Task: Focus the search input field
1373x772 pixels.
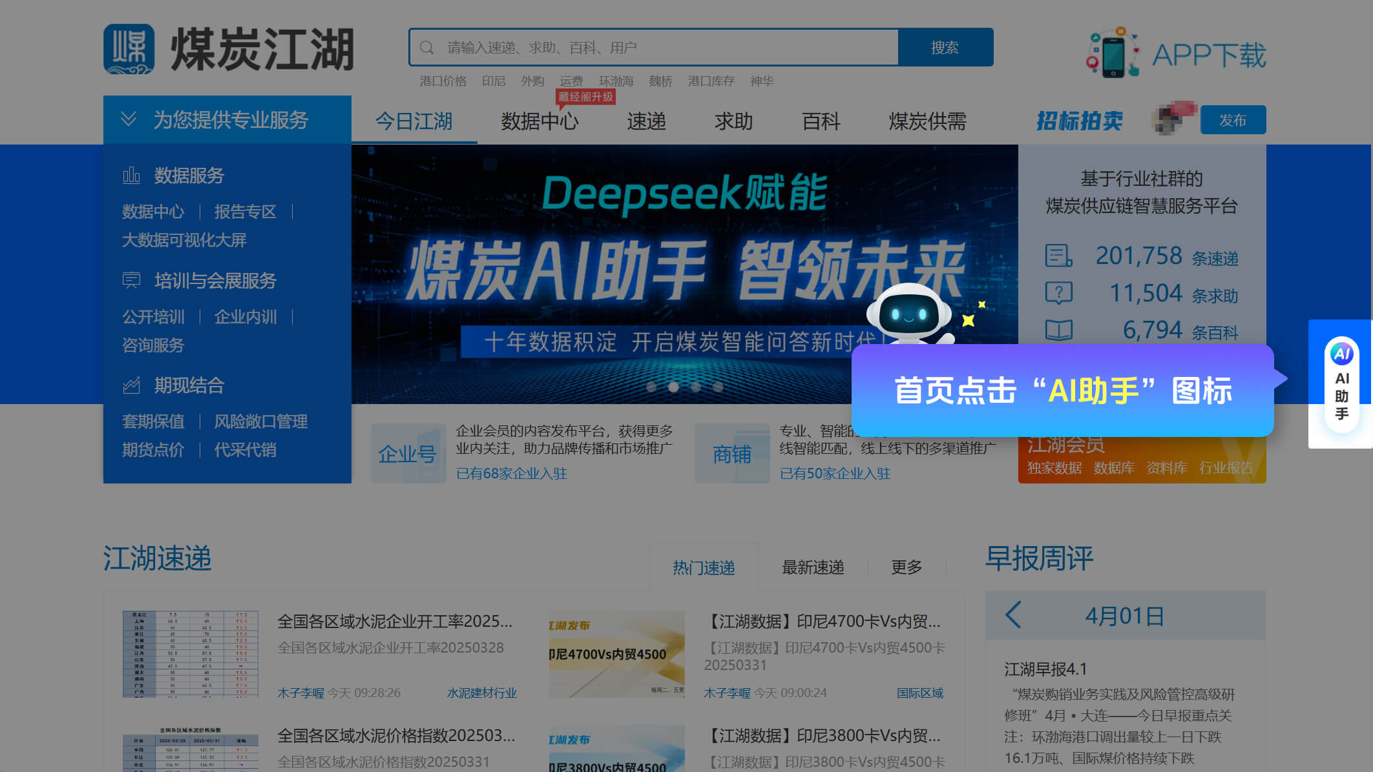Action: [x=653, y=47]
